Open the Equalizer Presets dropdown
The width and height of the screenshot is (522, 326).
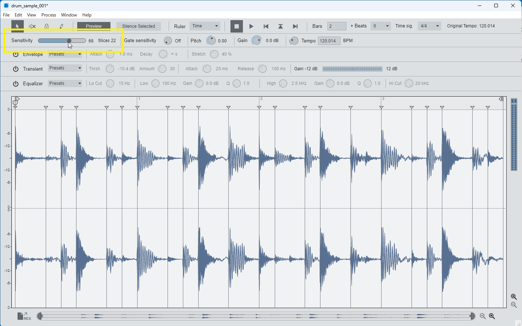[x=65, y=83]
